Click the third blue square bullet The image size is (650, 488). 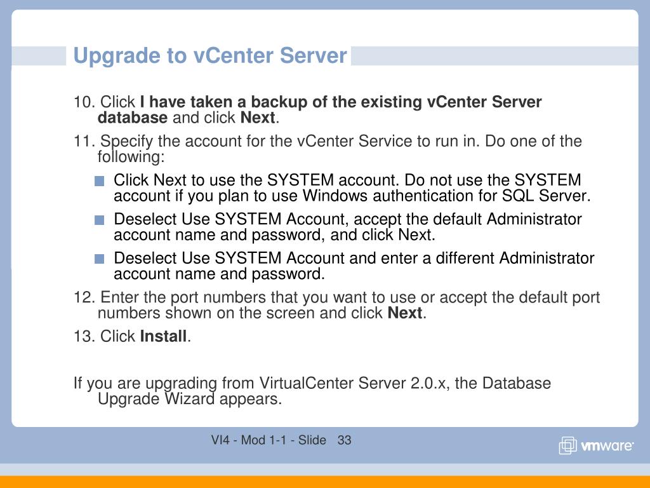tap(99, 259)
